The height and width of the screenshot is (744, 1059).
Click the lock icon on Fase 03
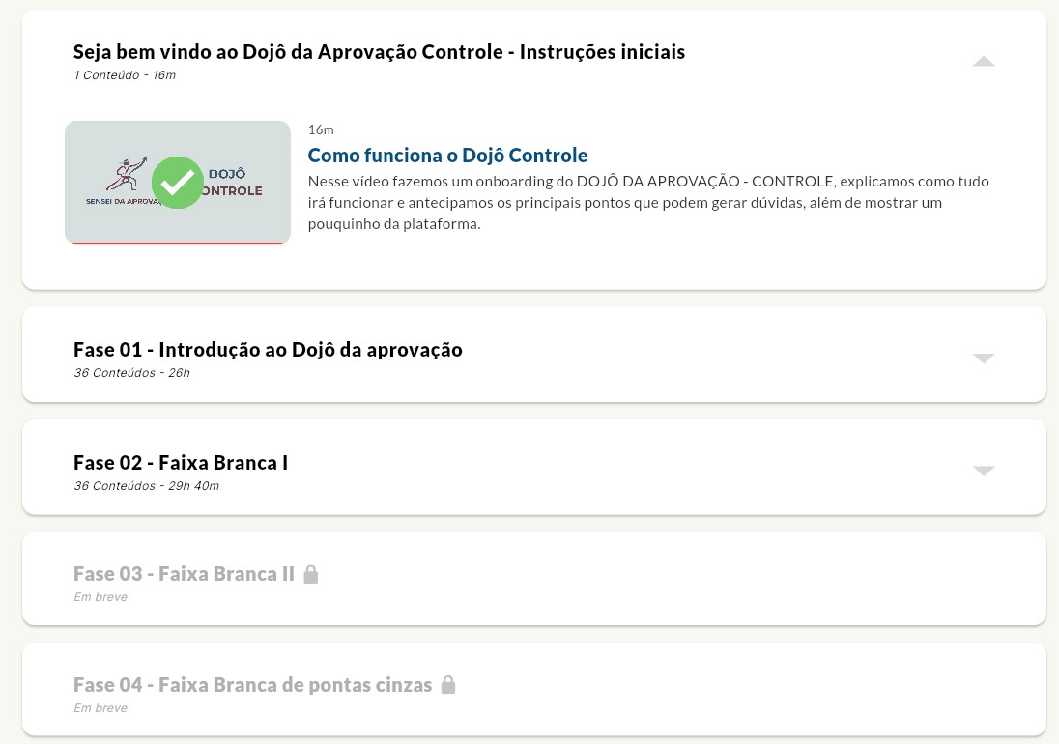[x=311, y=573]
